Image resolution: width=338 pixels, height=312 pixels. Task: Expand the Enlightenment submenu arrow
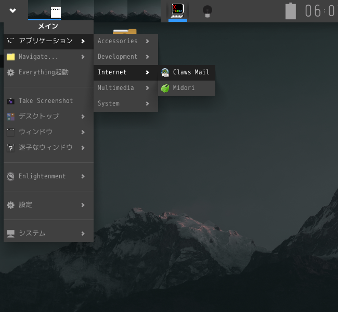coord(83,176)
